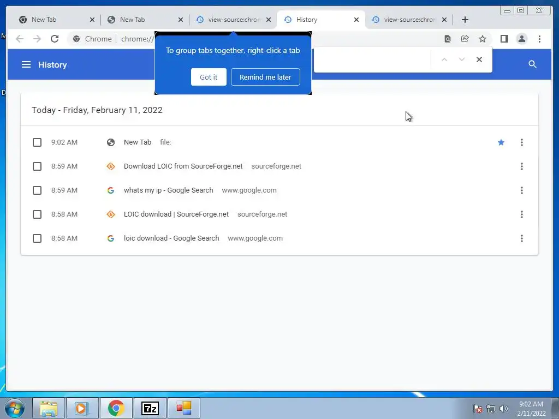Click the address bar URL text

pos(137,39)
